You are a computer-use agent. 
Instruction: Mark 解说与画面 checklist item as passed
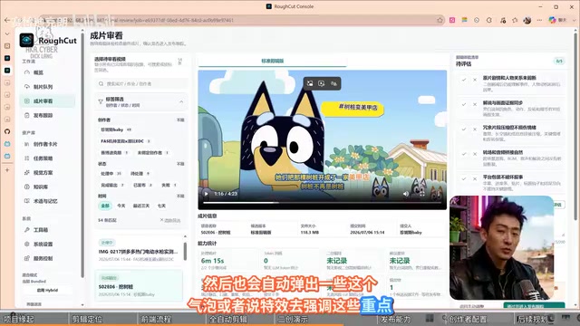click(x=463, y=104)
